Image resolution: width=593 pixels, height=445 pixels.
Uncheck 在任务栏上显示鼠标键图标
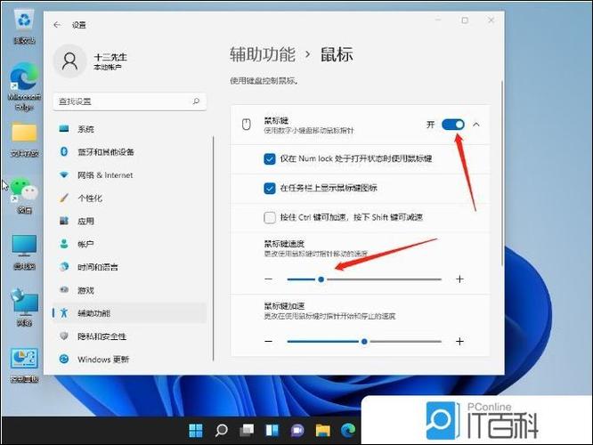pos(270,188)
